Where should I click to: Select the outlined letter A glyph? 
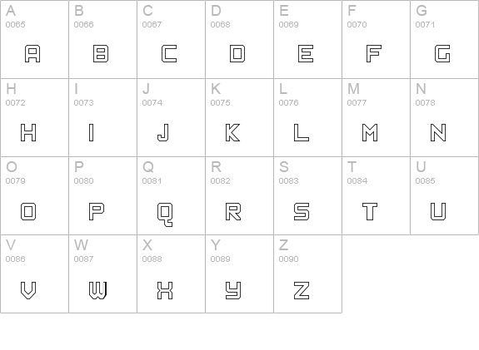tap(32, 54)
